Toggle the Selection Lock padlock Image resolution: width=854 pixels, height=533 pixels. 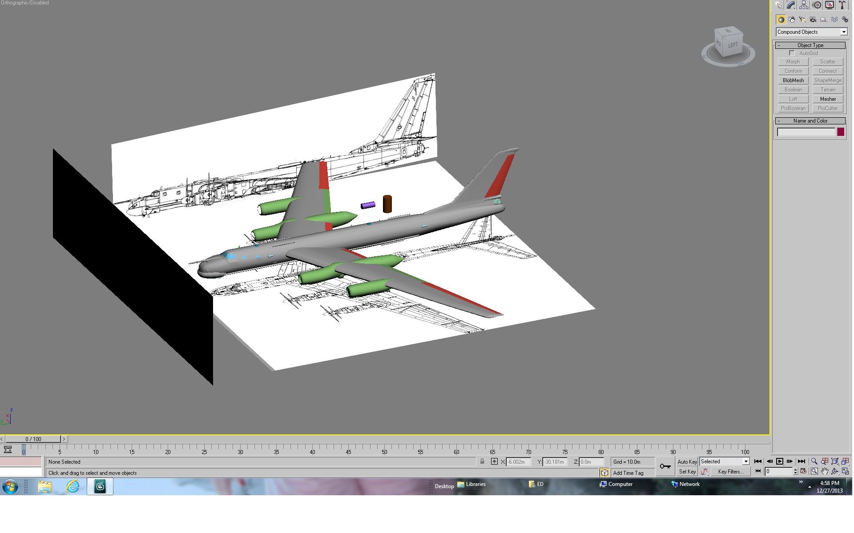(482, 461)
